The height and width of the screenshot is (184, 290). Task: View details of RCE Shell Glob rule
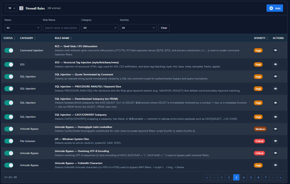click(275, 50)
